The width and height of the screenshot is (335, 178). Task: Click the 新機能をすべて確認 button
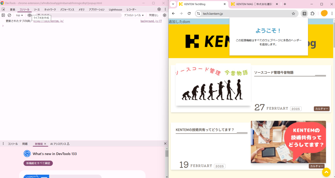point(38,163)
